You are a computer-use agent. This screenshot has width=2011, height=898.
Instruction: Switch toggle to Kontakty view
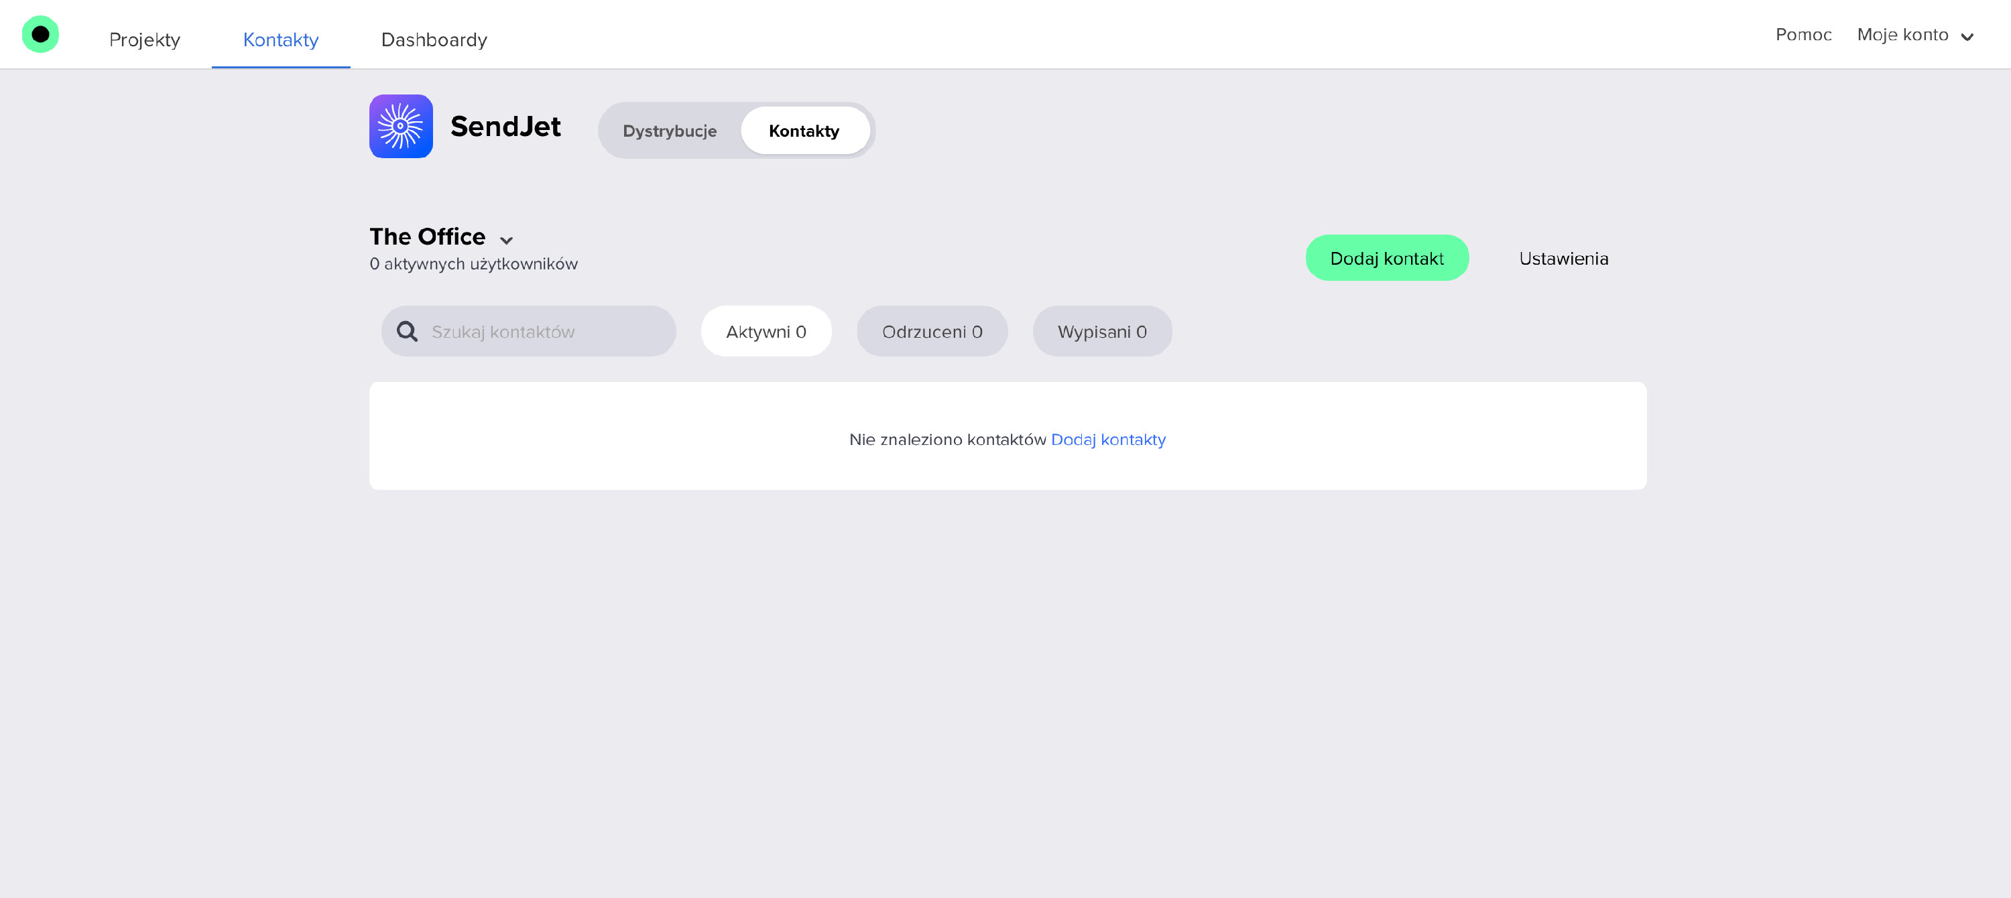pyautogui.click(x=803, y=131)
